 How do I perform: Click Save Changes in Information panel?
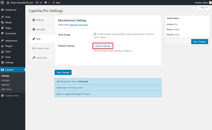coord(200,42)
